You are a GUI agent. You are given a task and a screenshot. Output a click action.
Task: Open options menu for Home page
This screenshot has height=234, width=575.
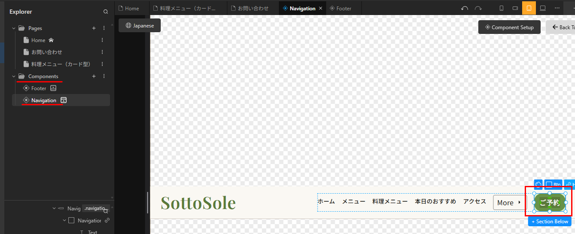pos(102,40)
